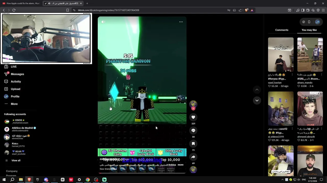Viewport: 327px width, 183px height.
Task: Open the ALAA alaa1_youtube account
Action: tap(15, 152)
